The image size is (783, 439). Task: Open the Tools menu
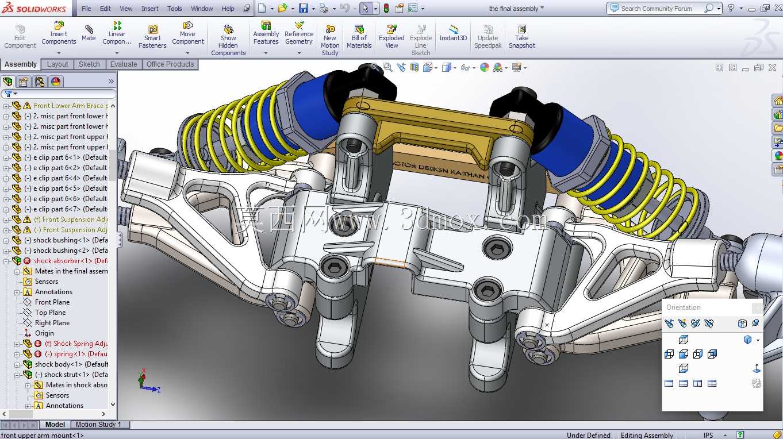pos(175,9)
